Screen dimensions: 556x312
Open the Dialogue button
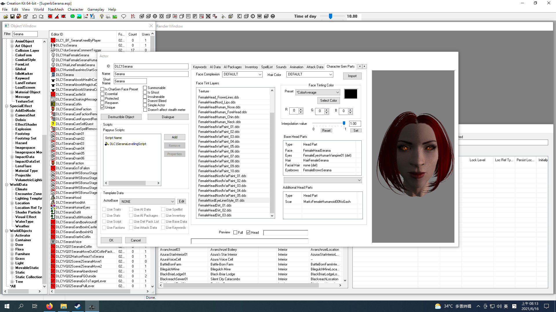(x=168, y=117)
